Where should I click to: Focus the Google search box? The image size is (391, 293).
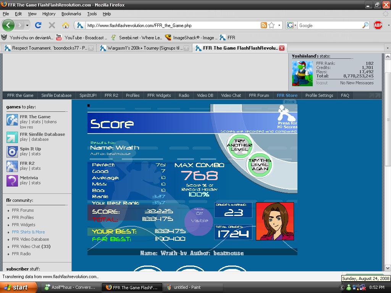[330, 25]
